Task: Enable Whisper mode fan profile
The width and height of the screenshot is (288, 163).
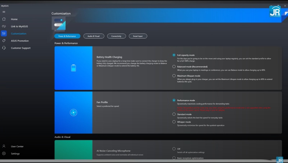Action: click(x=174, y=122)
